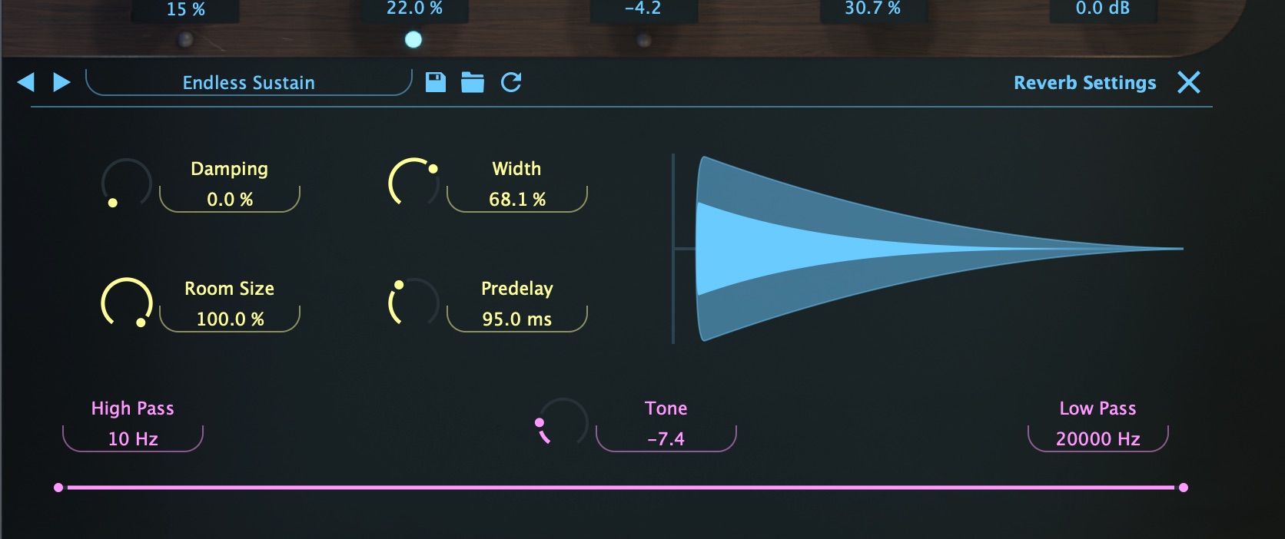Select the High Pass 10 Hz value box
The image size is (1285, 539).
click(133, 438)
